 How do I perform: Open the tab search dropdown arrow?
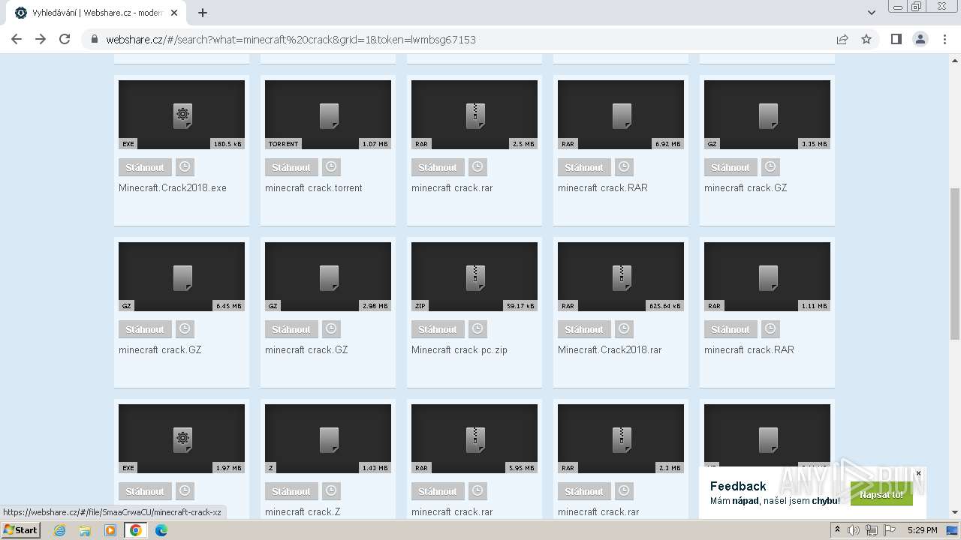871,13
